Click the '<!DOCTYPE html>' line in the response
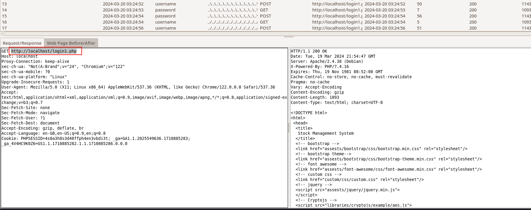The height and width of the screenshot is (210, 531). click(309, 113)
